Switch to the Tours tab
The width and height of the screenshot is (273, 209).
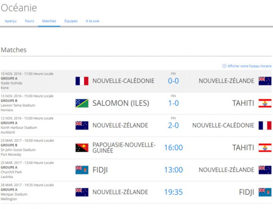coord(29,21)
